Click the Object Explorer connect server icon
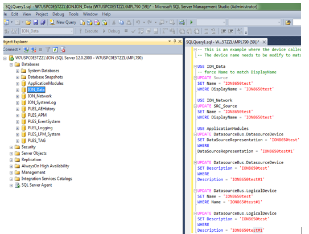The image size is (309, 234). click(x=26, y=50)
